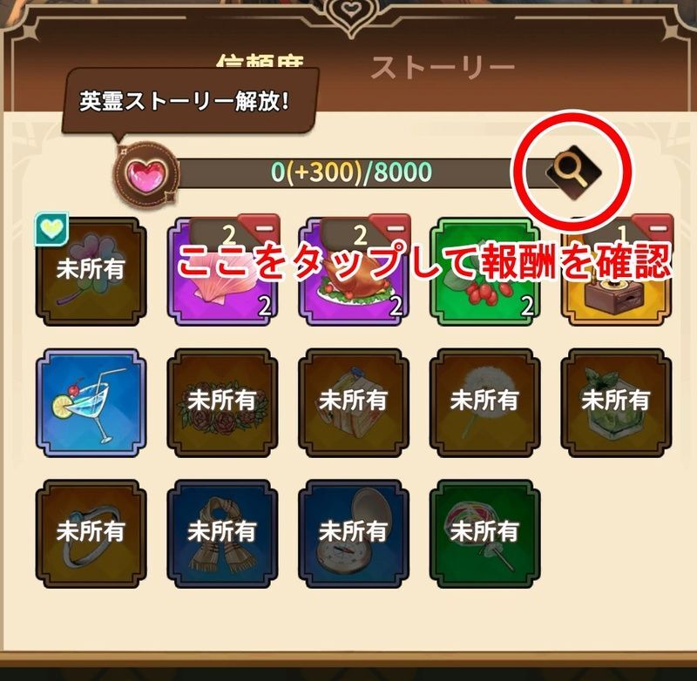Select the unowned scarf item

pyautogui.click(x=222, y=534)
